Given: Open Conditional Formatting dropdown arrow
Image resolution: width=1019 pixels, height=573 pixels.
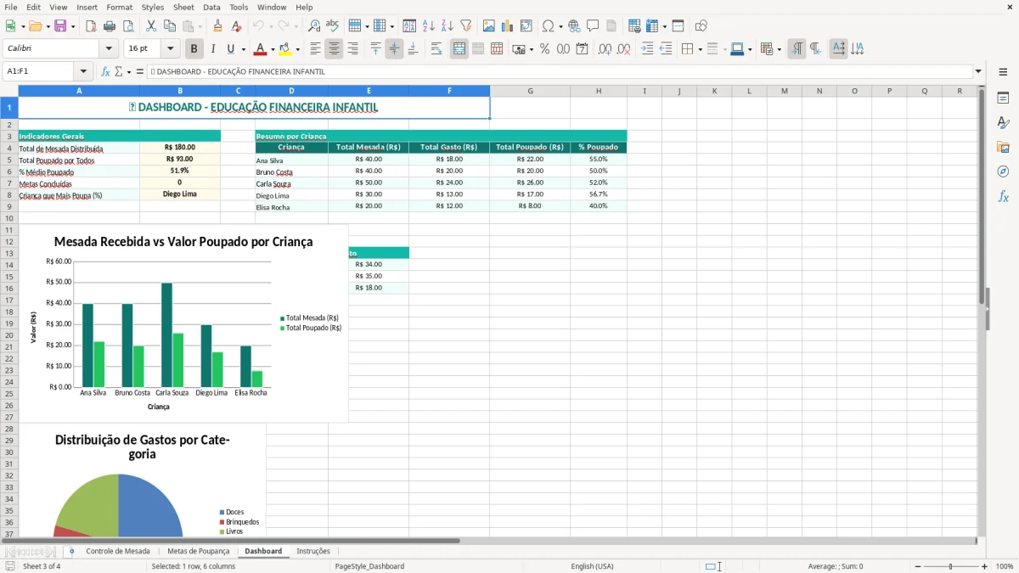Looking at the screenshot, I should [779, 49].
